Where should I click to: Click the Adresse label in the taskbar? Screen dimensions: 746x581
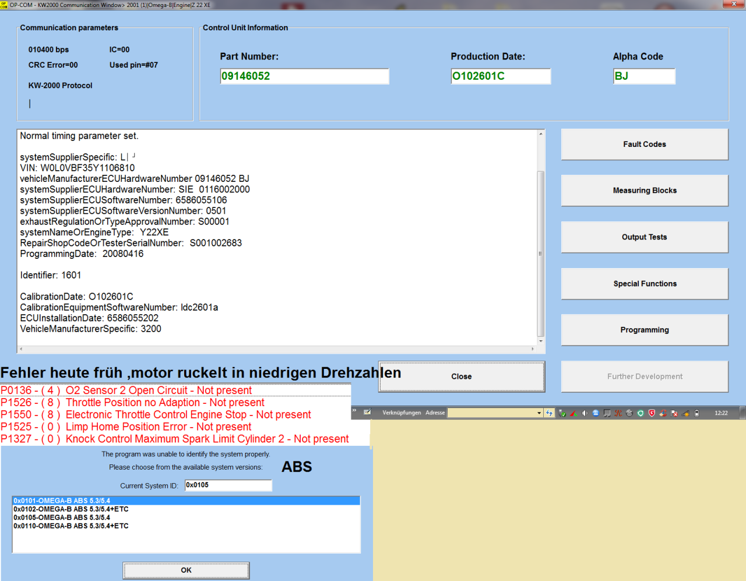click(436, 413)
